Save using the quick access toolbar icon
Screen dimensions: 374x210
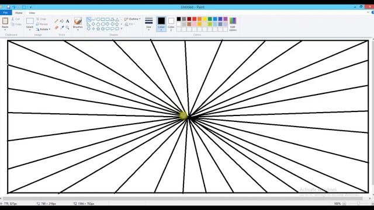pos(8,7)
